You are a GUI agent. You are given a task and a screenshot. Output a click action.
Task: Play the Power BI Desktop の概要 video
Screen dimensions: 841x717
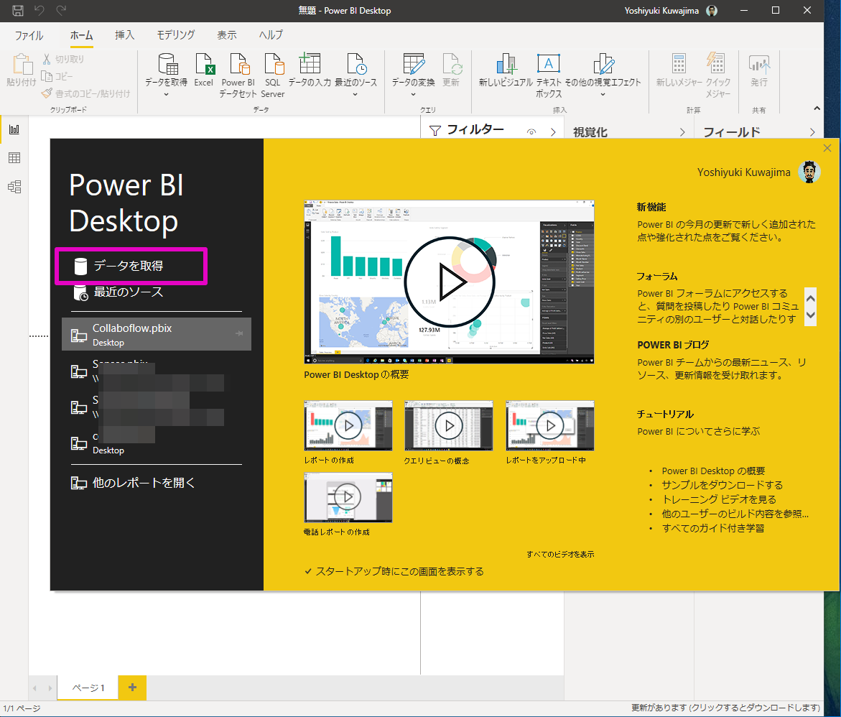[450, 282]
